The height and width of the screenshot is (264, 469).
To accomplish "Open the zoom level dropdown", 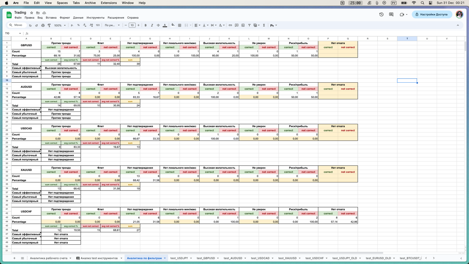I will click(60, 25).
